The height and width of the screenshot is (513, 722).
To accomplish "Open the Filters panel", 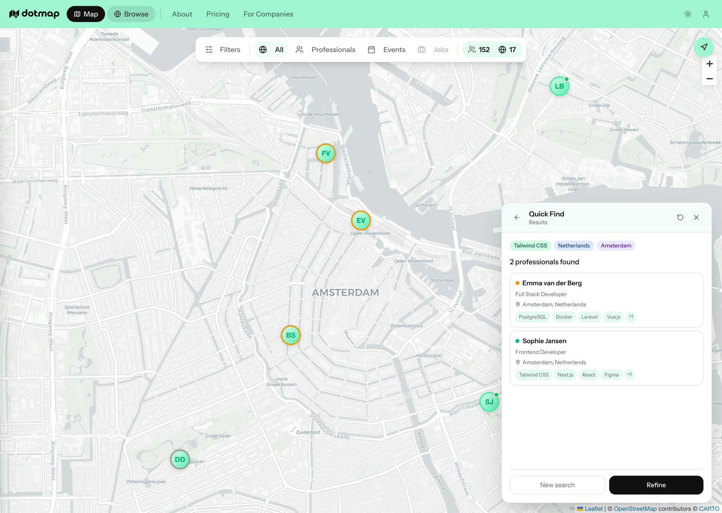I will (223, 50).
